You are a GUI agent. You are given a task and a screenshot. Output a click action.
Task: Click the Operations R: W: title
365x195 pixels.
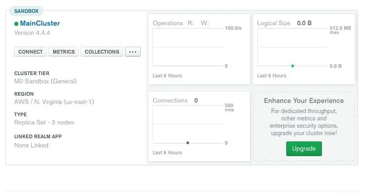click(180, 23)
